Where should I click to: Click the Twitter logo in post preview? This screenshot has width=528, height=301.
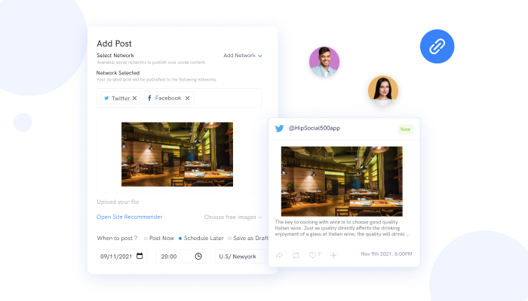(x=279, y=129)
